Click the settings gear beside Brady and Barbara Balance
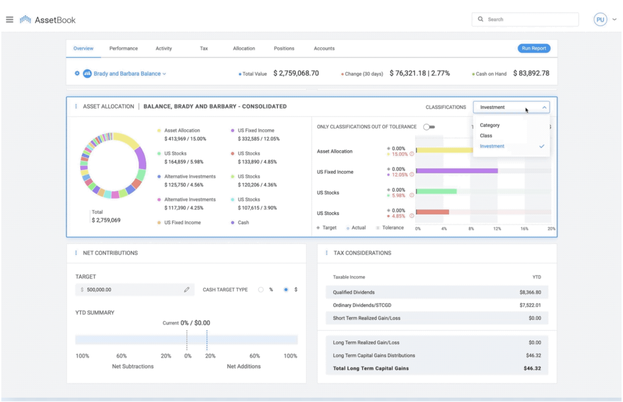This screenshot has height=402, width=623. (77, 73)
